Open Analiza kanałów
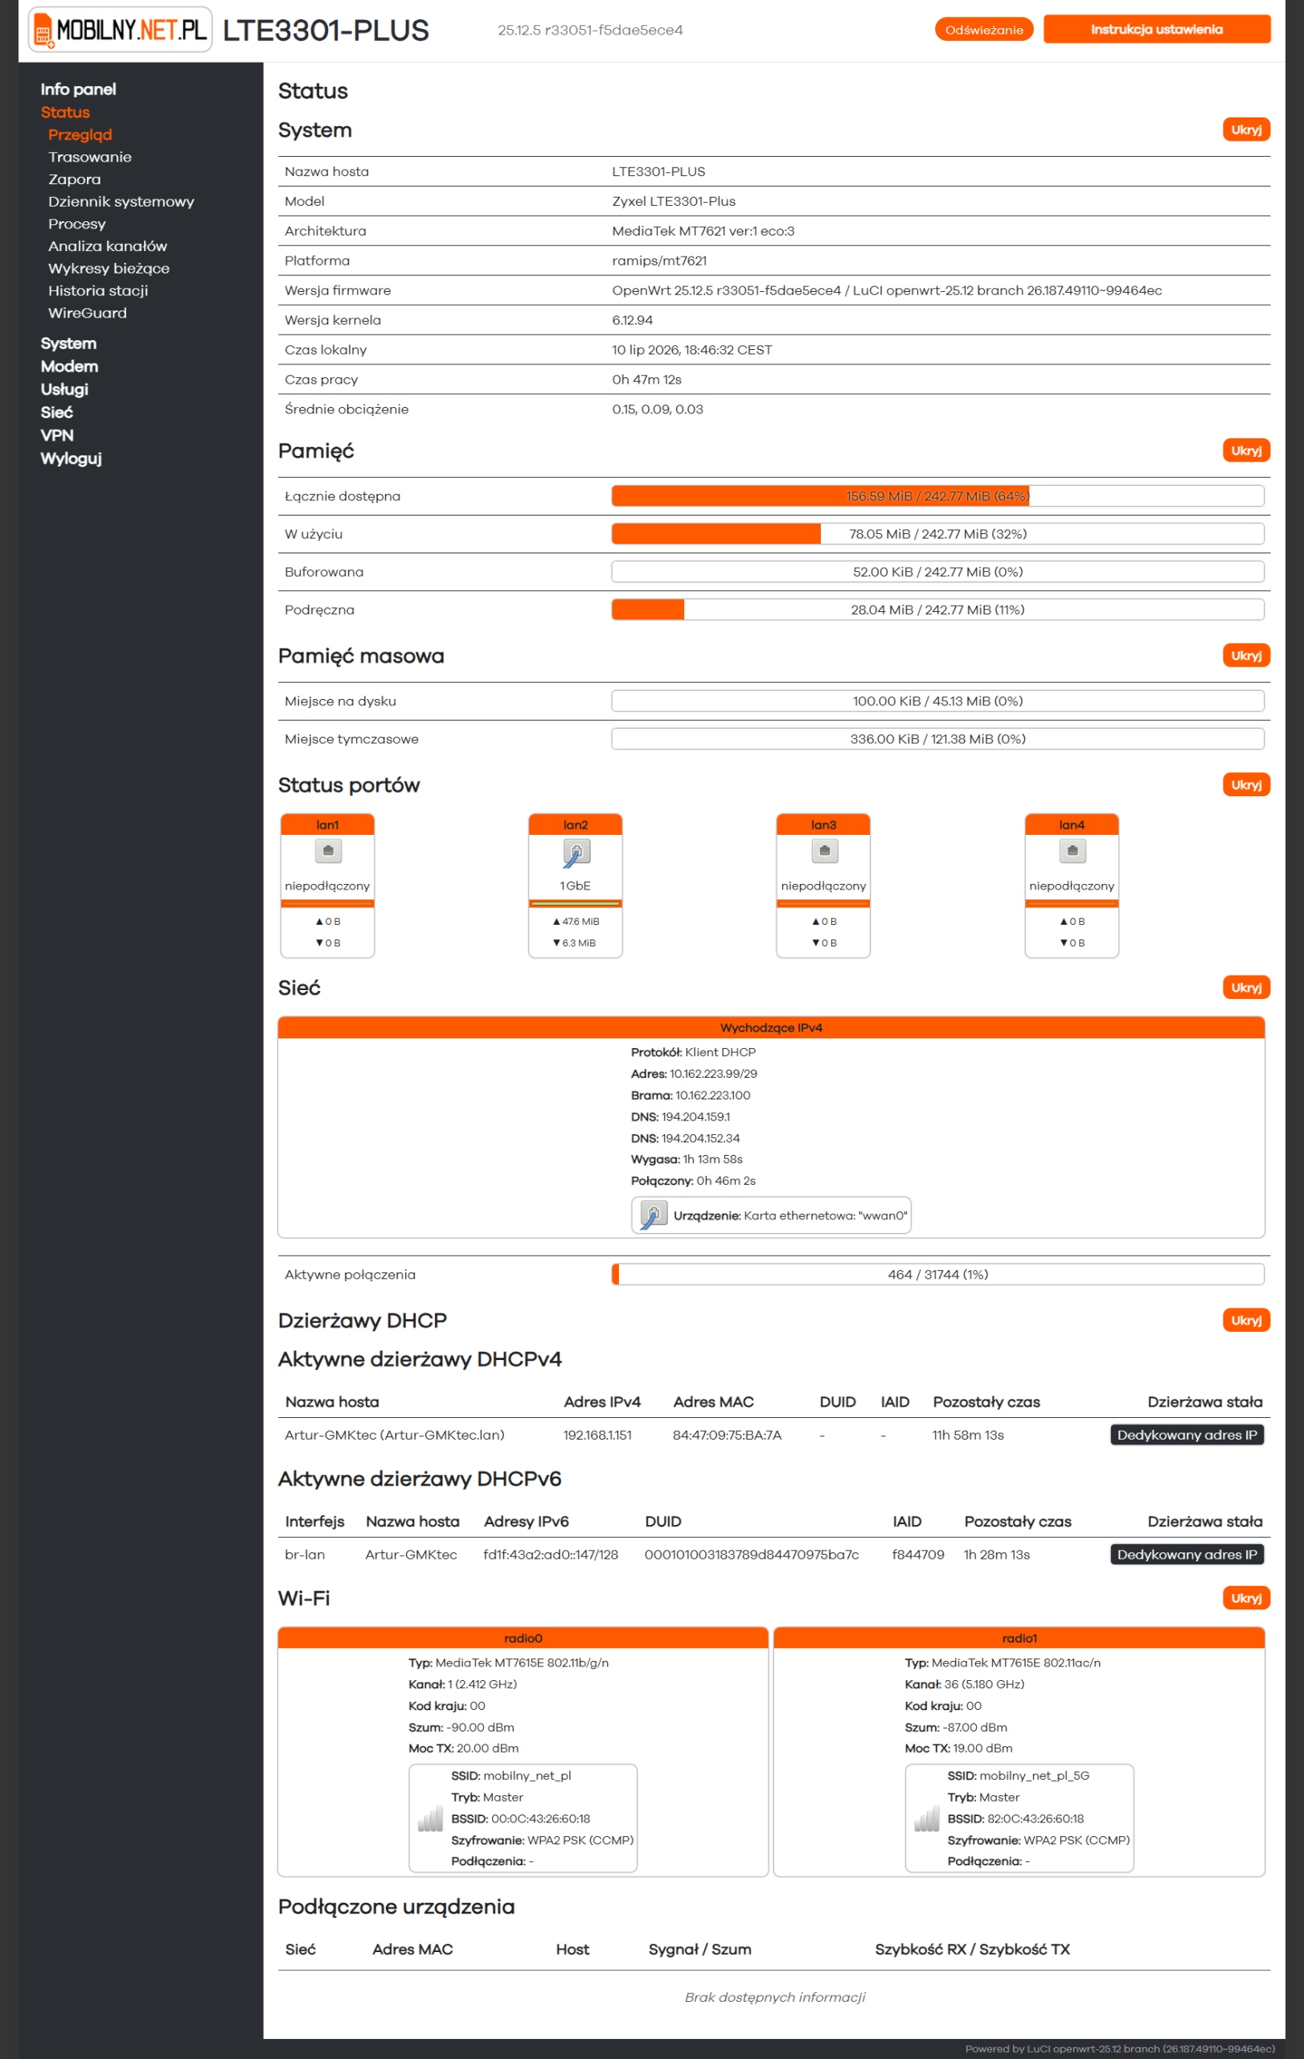The image size is (1304, 2059). click(108, 245)
